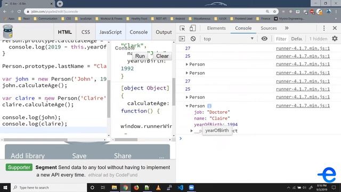Expand the third collapsed Person entry

(186, 97)
